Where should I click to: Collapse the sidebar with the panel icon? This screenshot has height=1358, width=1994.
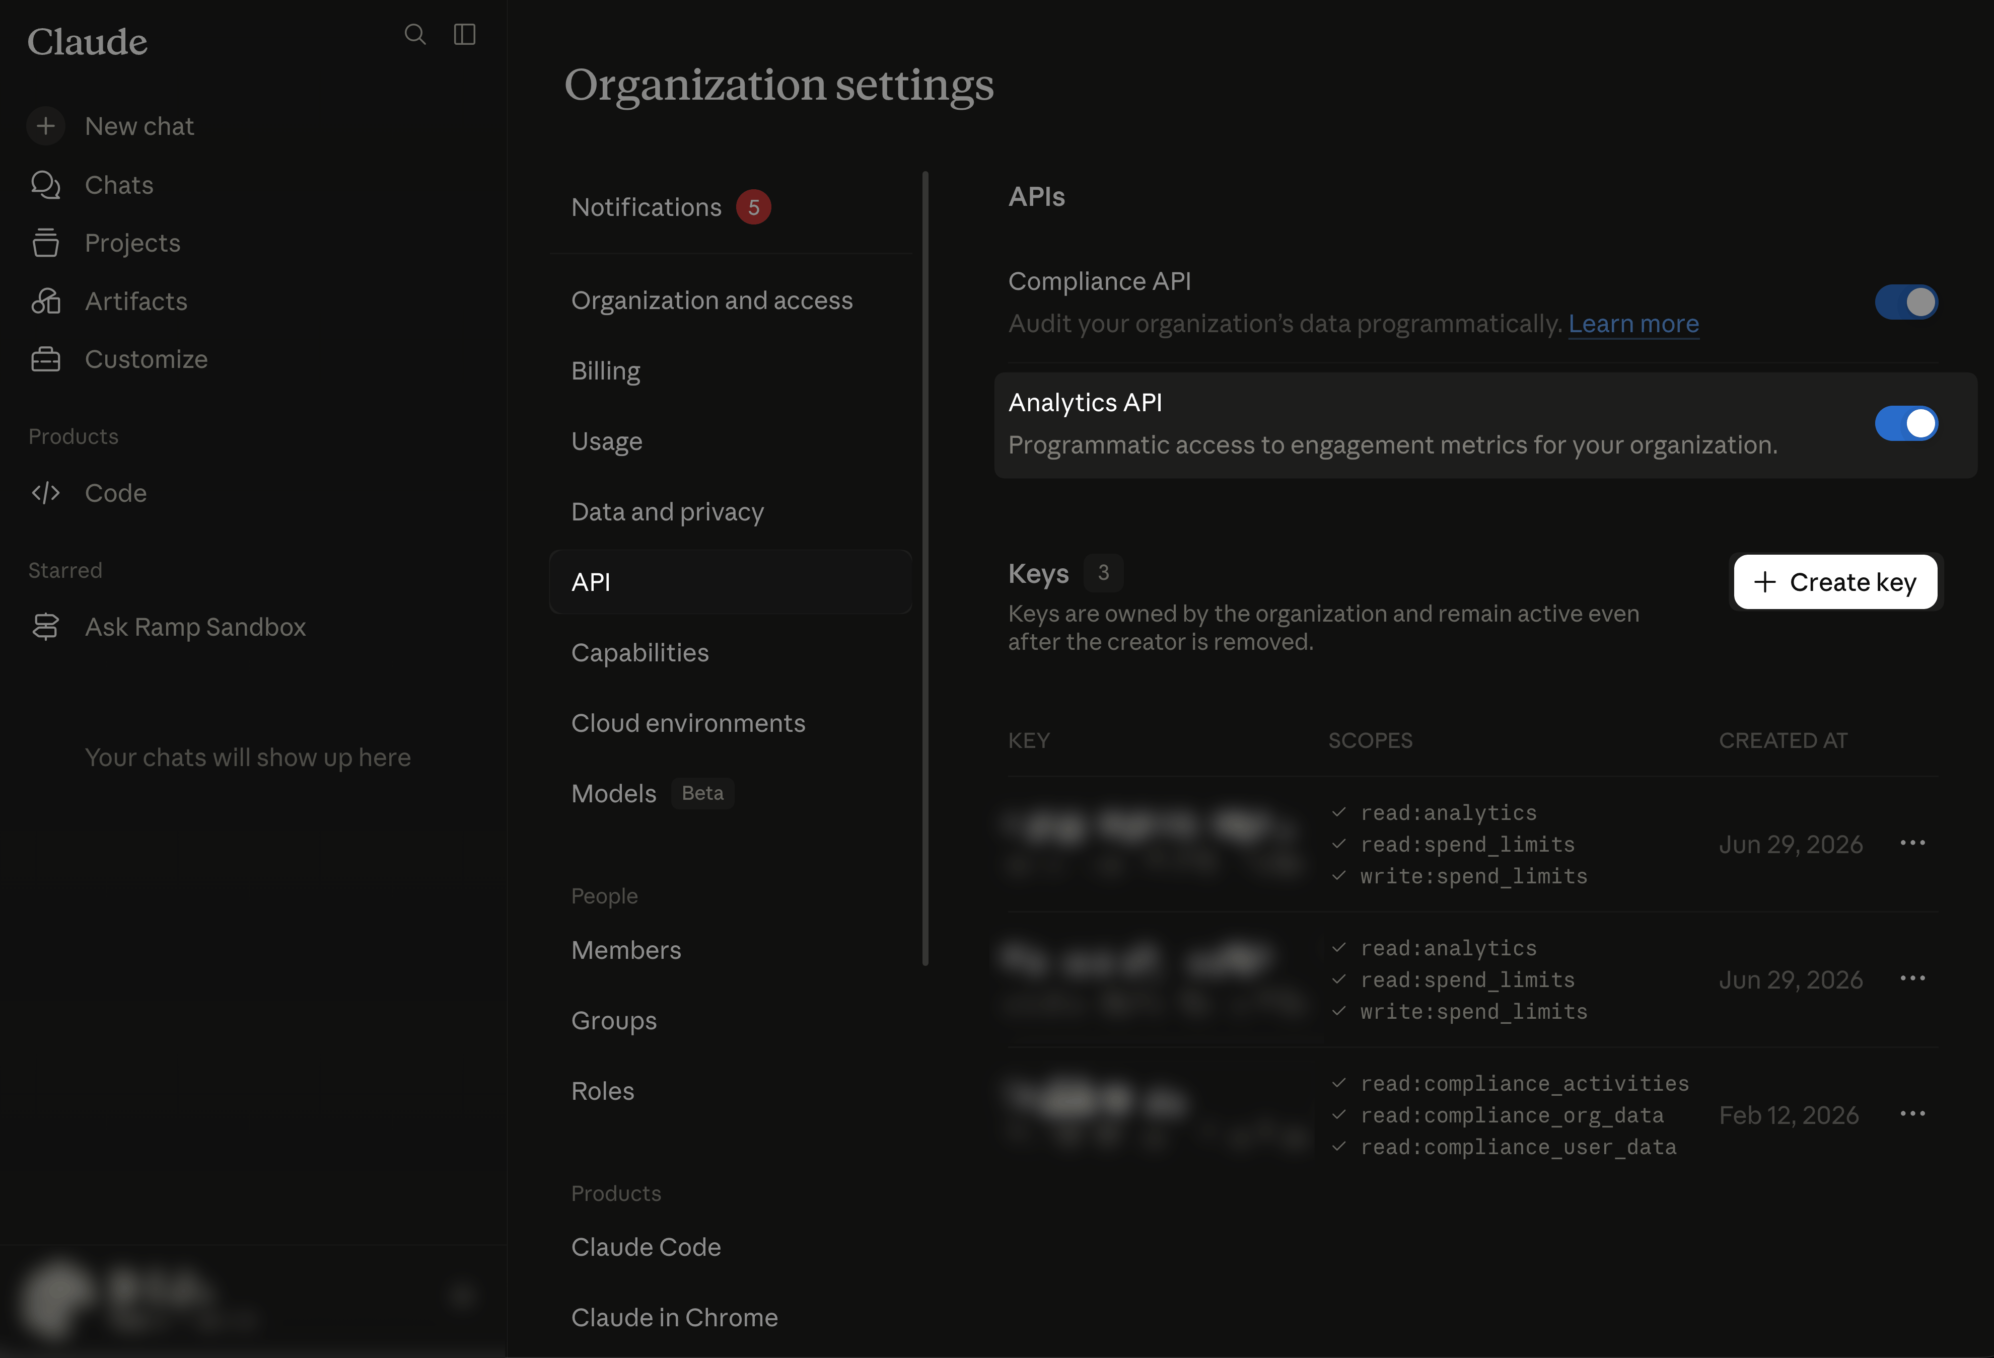point(464,34)
